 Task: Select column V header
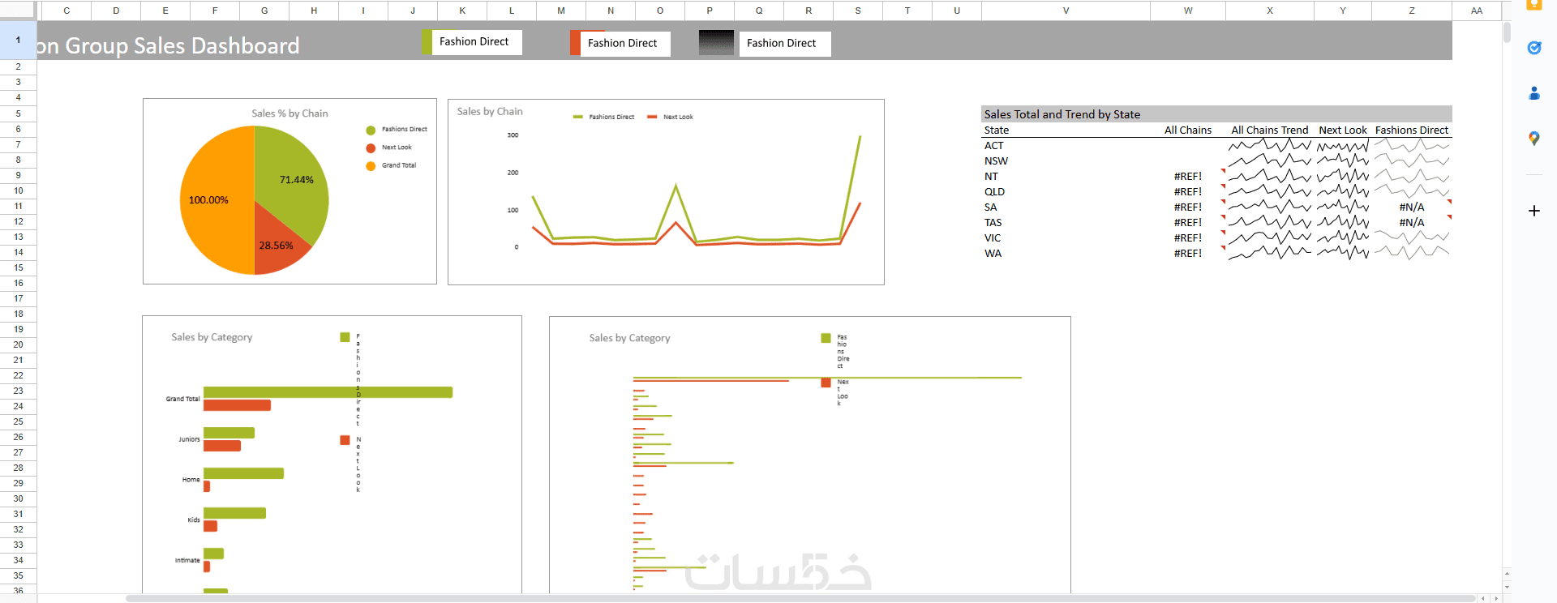[x=1066, y=11]
